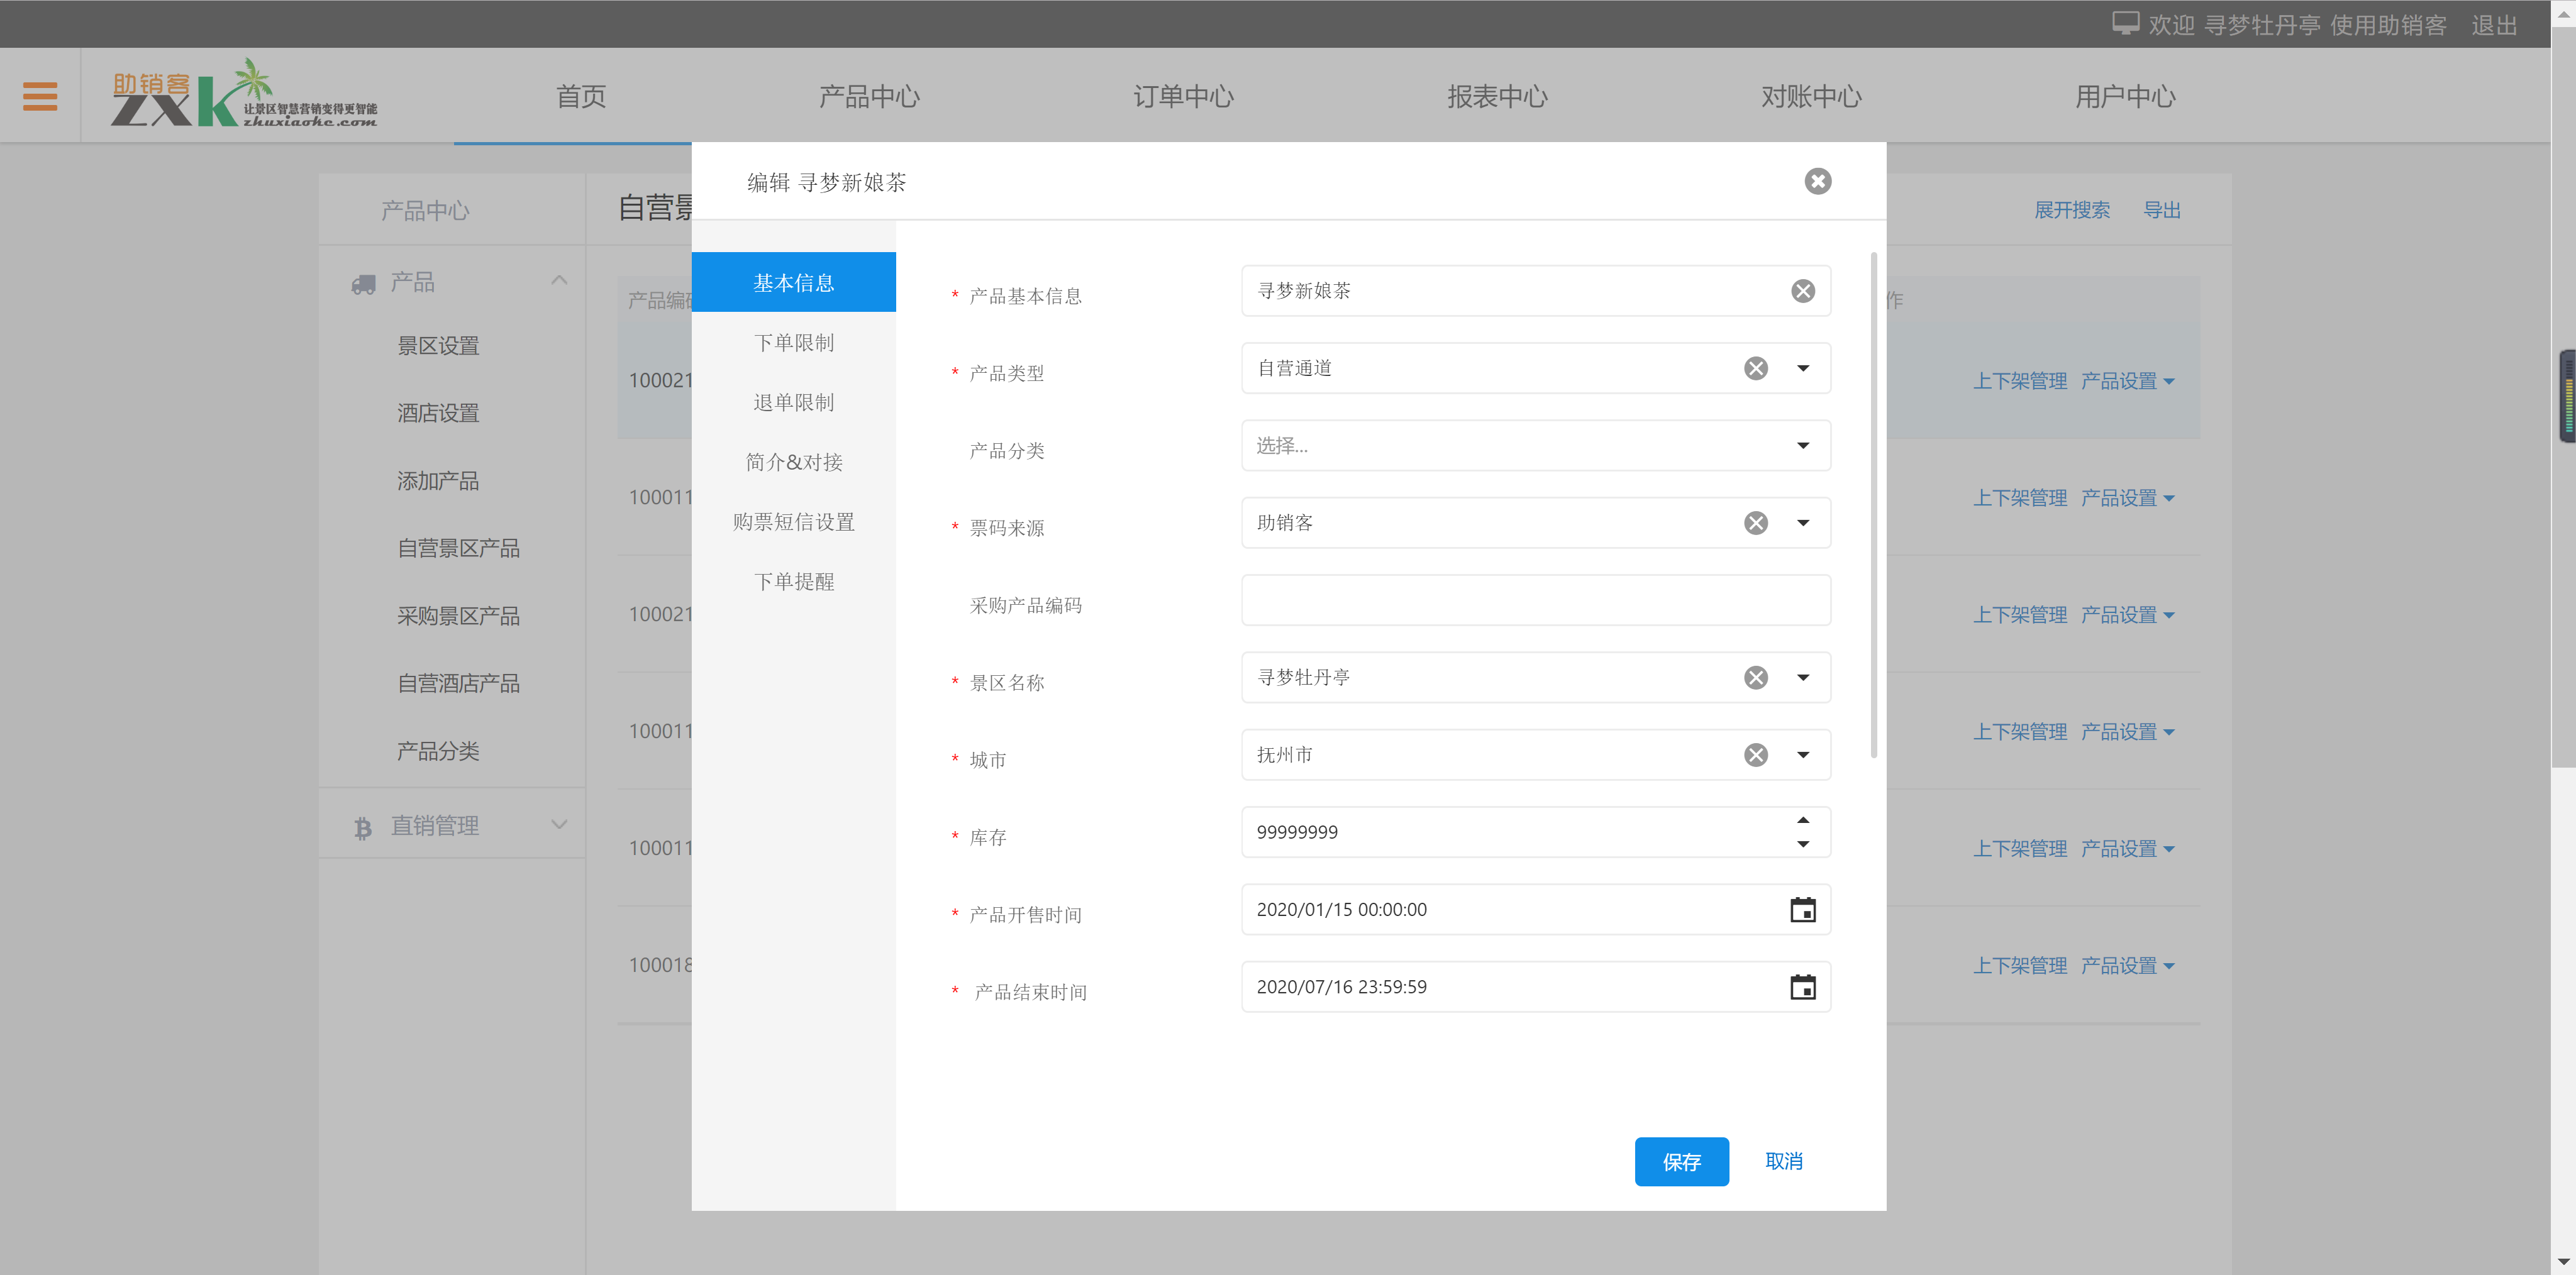Viewport: 2576px width, 1275px height.
Task: Clear the 寻梦牡丹亭 scenic area selection
Action: (x=1755, y=678)
